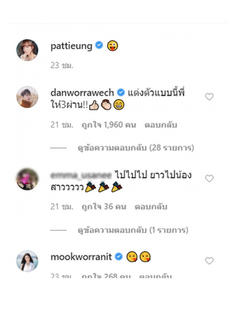Click the verified badge next to mookworranit
The height and width of the screenshot is (316, 236).
tap(119, 257)
